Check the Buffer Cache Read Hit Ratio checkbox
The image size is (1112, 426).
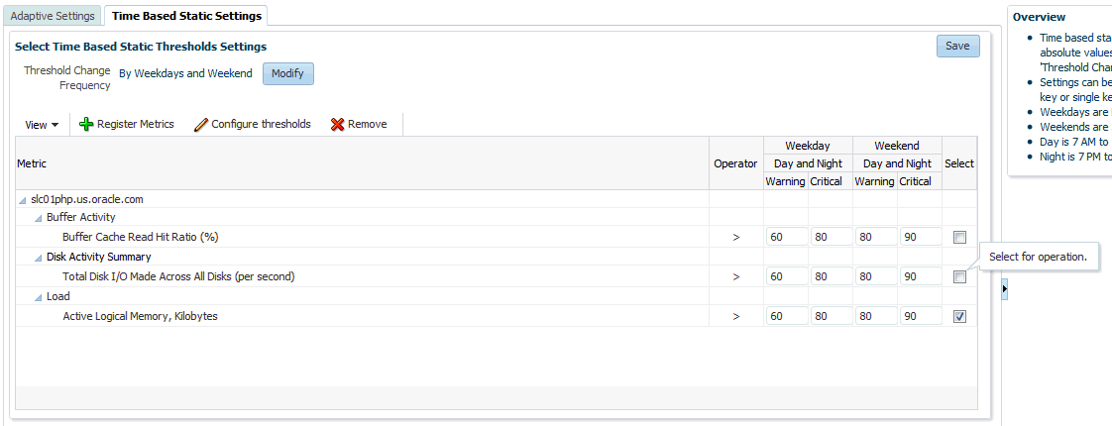tap(959, 238)
